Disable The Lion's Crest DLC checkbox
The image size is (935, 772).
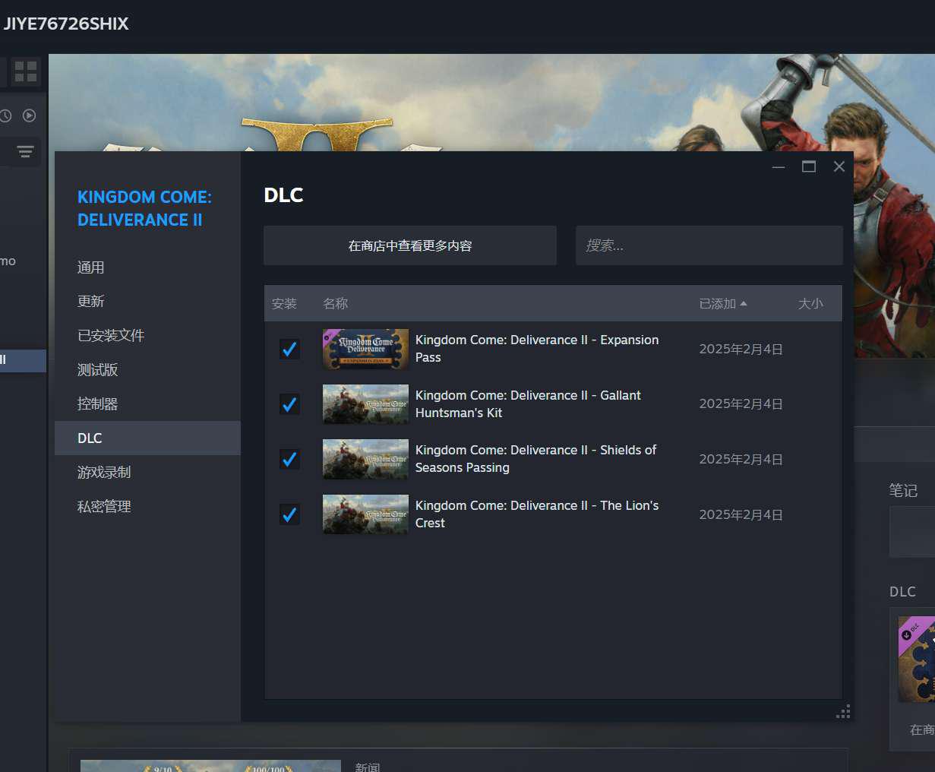coord(289,514)
